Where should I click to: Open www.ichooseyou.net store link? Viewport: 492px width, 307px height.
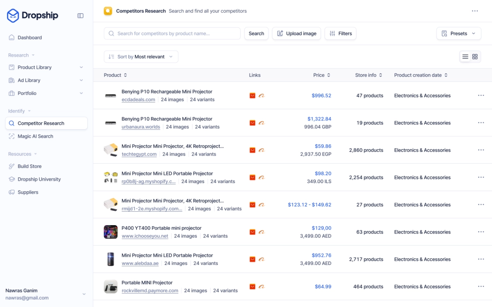click(x=145, y=236)
